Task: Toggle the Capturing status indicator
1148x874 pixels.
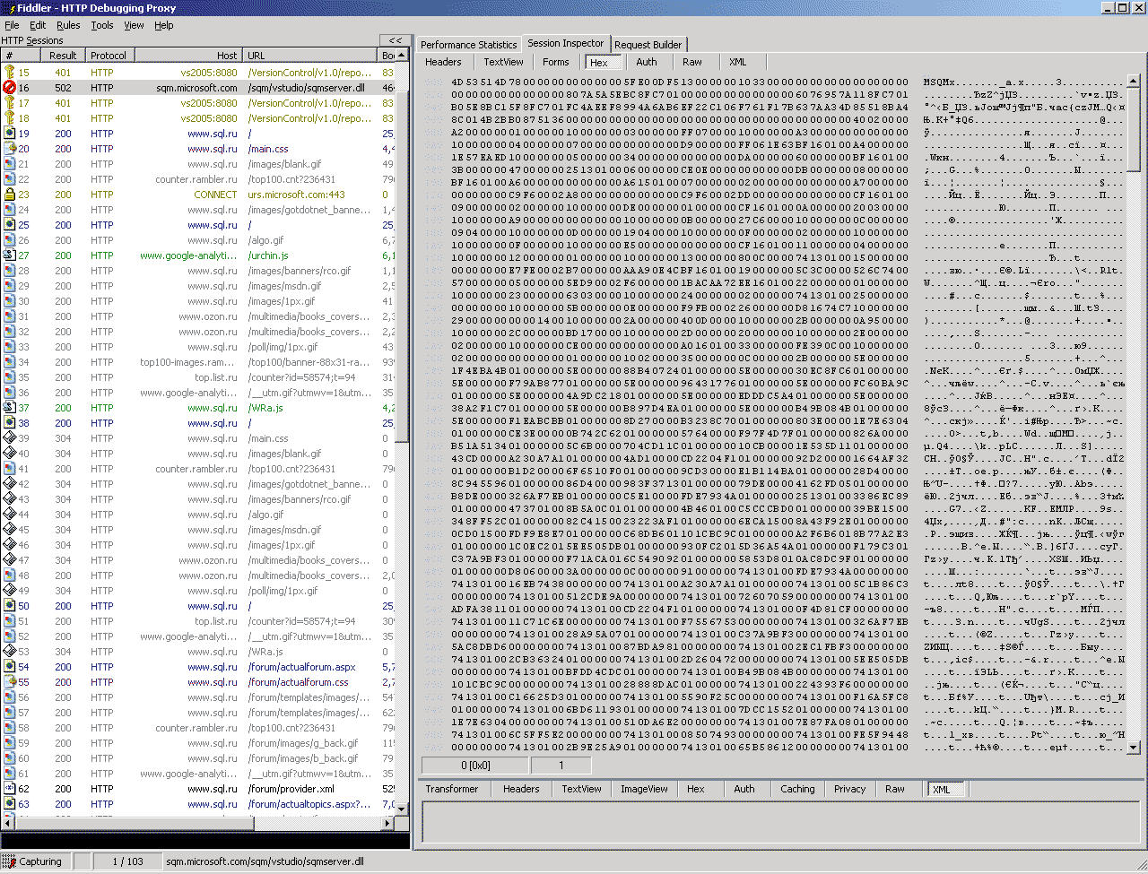Action: pos(35,861)
